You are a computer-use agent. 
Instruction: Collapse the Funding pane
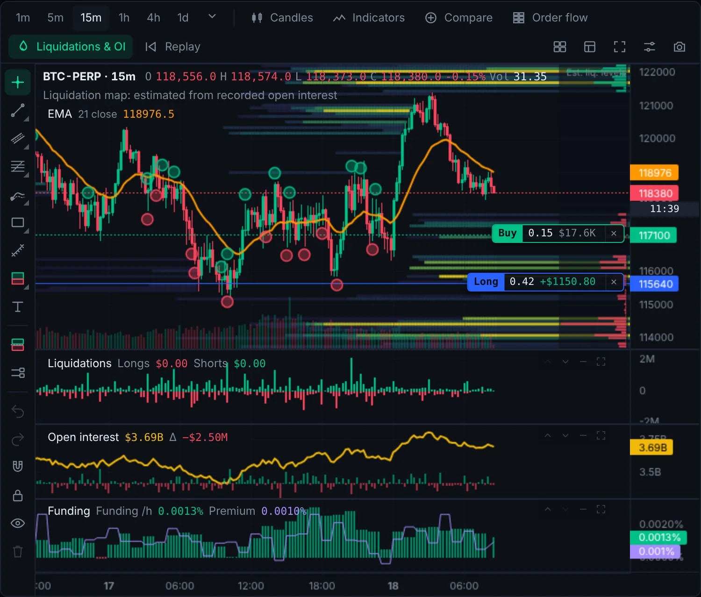[583, 509]
